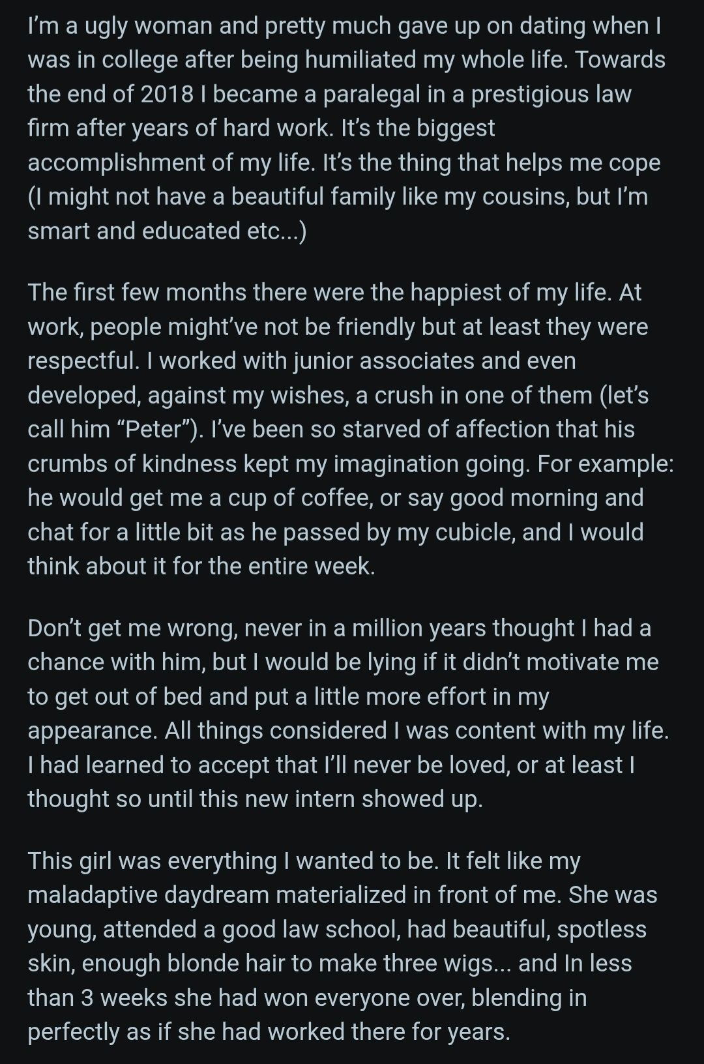Click the phrase "prestigious law"

coord(551,94)
